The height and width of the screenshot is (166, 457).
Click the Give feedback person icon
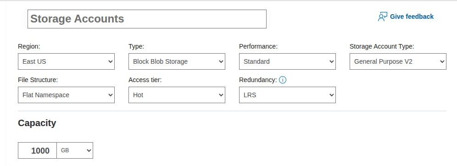point(382,17)
